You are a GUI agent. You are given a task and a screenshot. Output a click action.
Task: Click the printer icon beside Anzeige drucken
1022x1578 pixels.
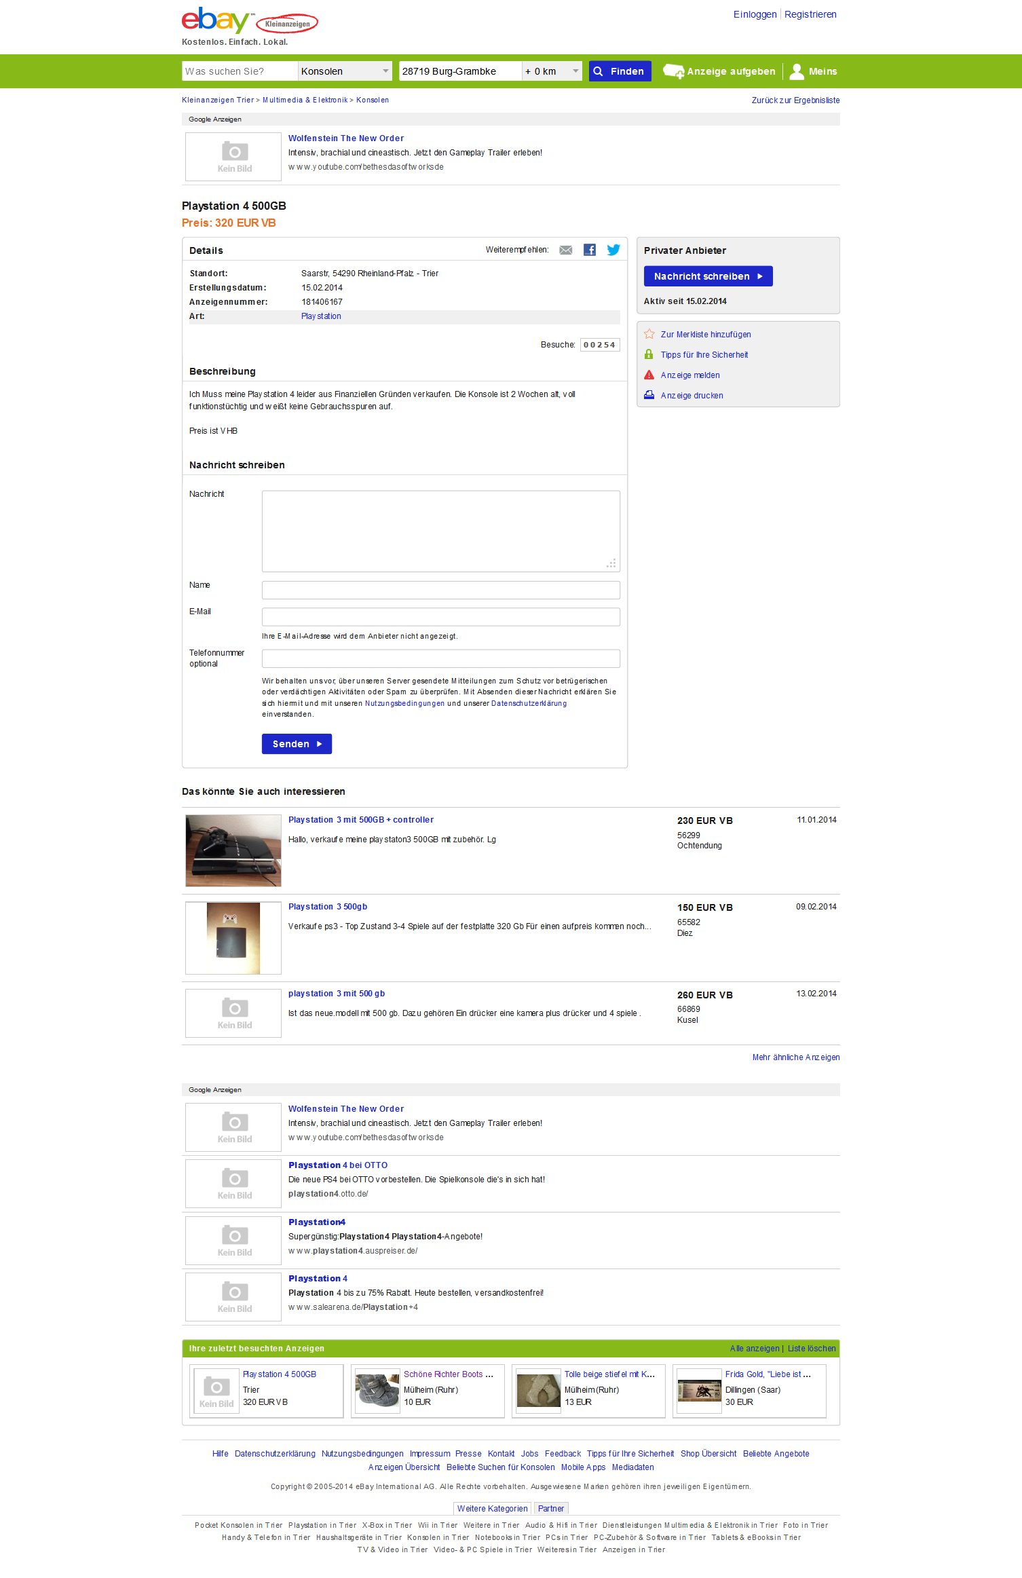tap(649, 395)
